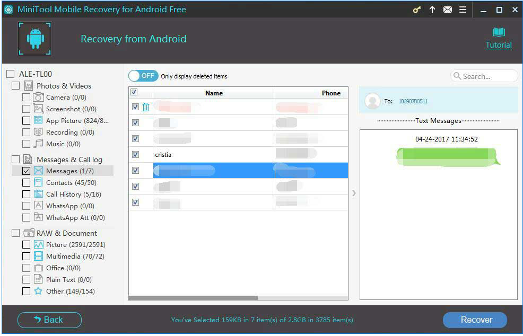Screen dimensions: 523x336
Task: Click the Android robot logo icon
Action: tap(35, 39)
